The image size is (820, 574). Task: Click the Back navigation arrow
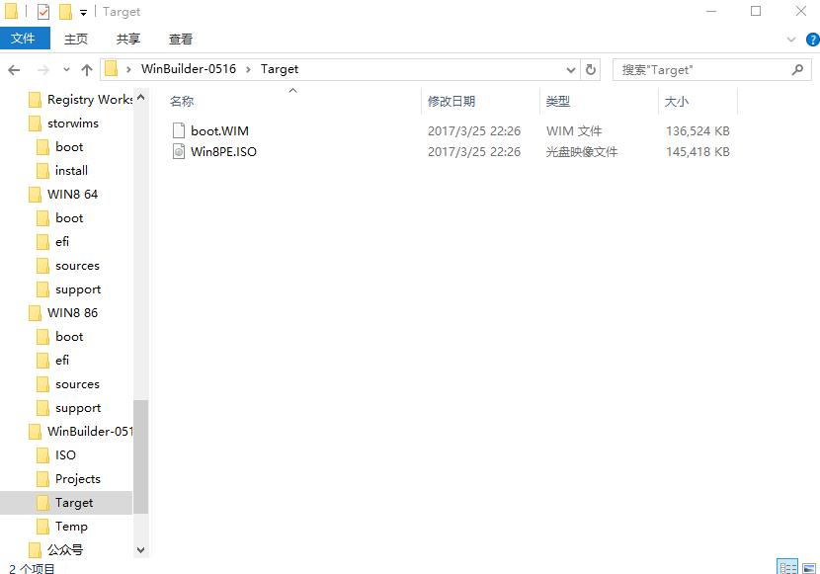[15, 69]
